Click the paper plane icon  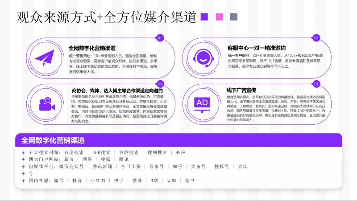[x=44, y=57]
